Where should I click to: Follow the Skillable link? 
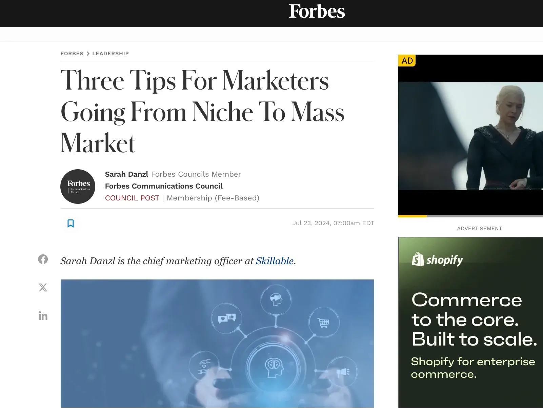coord(275,261)
